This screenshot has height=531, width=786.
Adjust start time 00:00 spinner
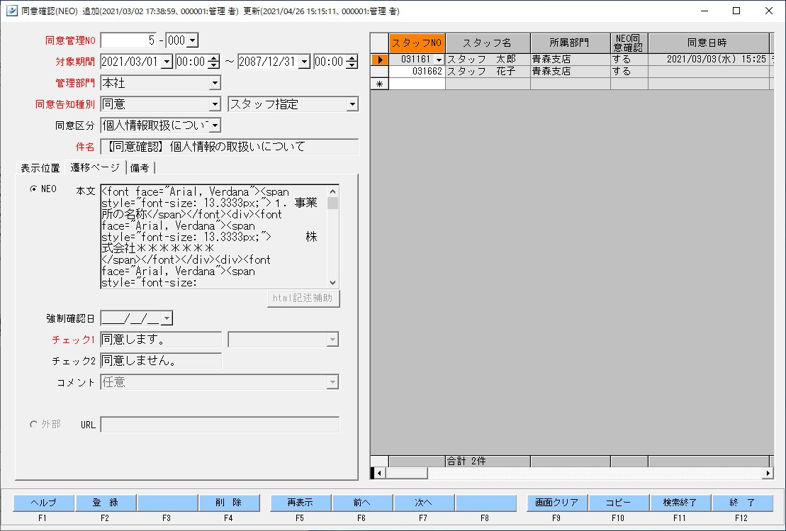click(213, 62)
